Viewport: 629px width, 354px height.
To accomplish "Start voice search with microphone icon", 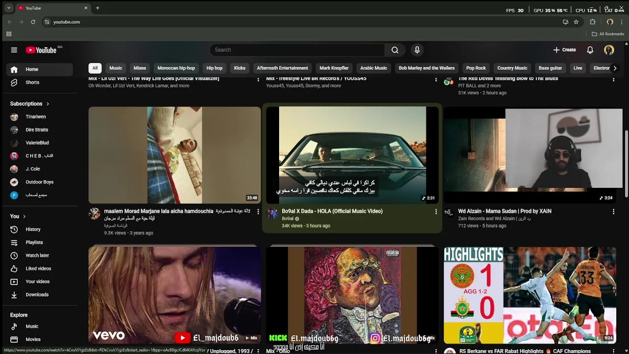I will (417, 50).
